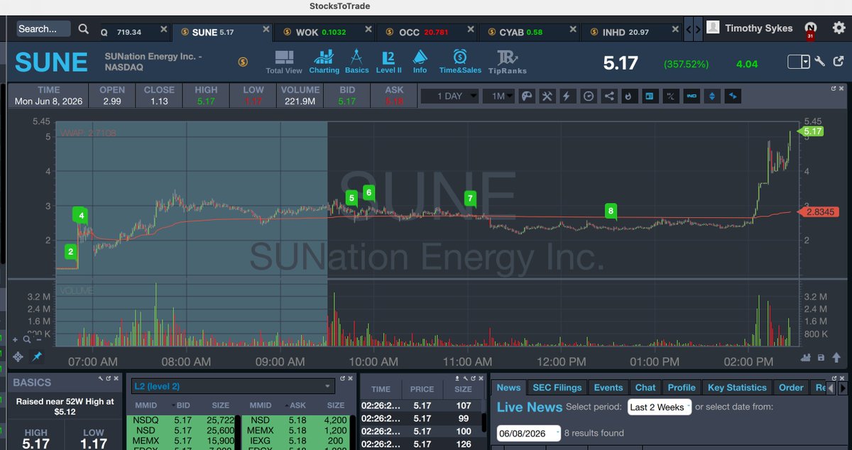This screenshot has width=852, height=450.
Task: Close the Q ticker tab
Action: click(163, 30)
